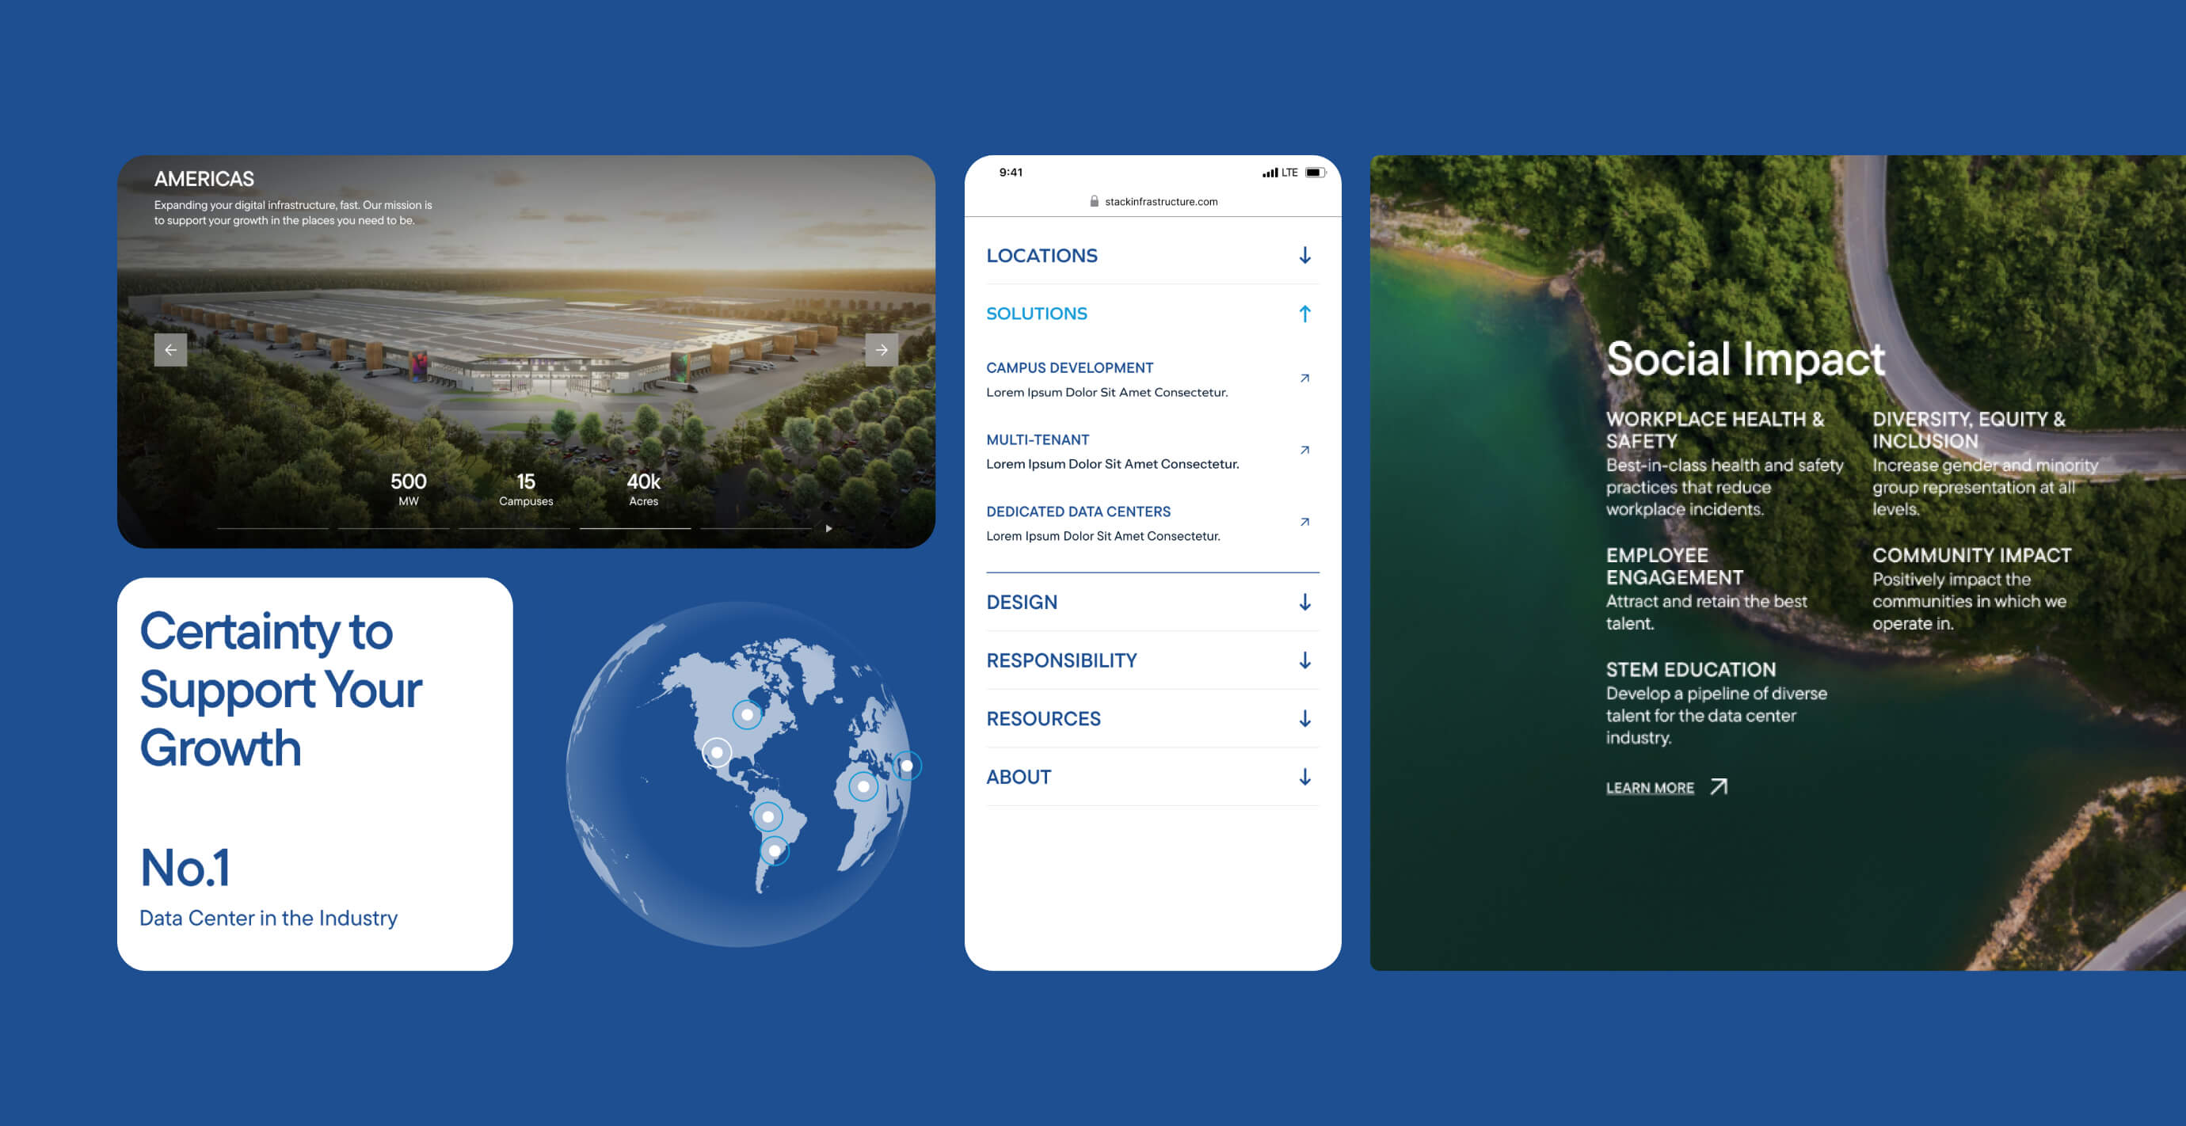Expand the Design section down arrow
Screen dimensions: 2186x1126
point(1304,603)
